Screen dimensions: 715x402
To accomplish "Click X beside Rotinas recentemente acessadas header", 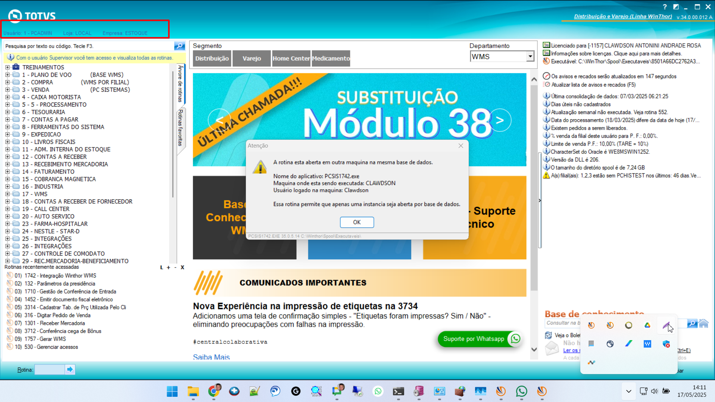I will coord(182,268).
